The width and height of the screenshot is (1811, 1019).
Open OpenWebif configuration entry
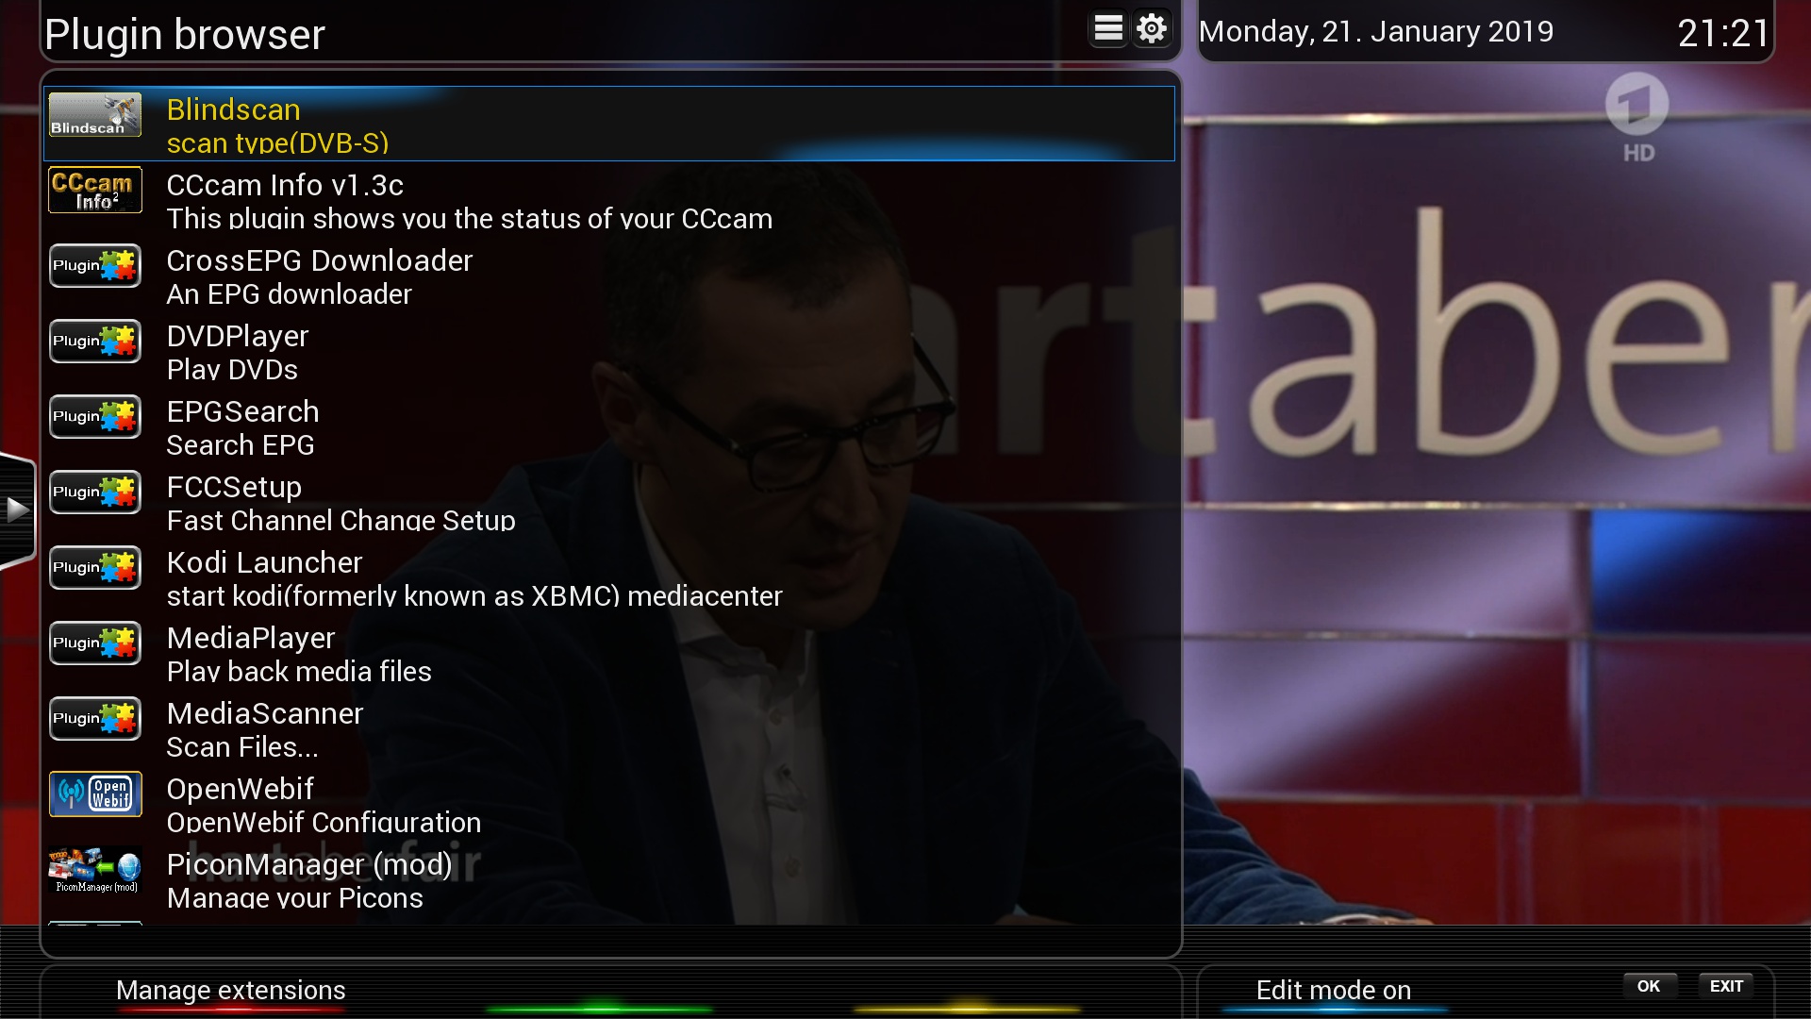pos(609,803)
